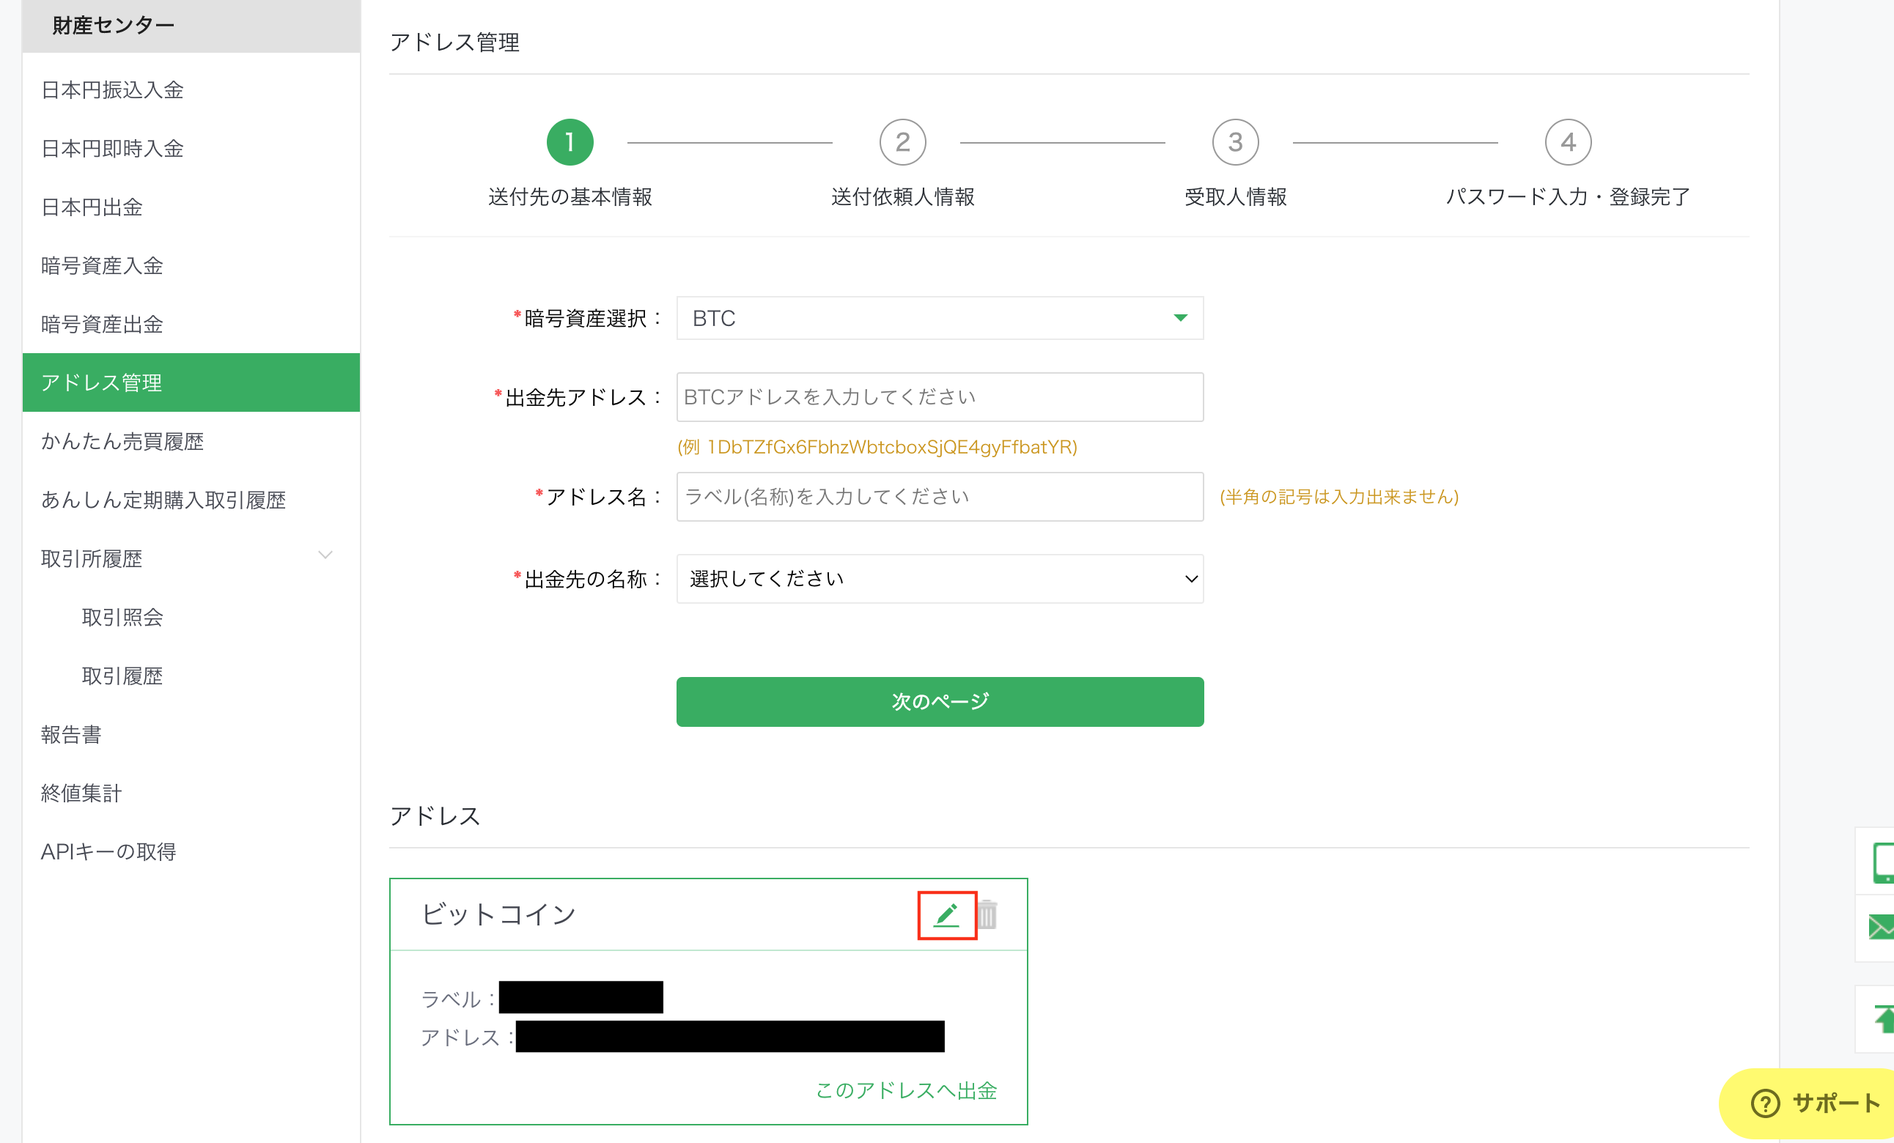Select step 4 circle in progress bar

point(1568,142)
